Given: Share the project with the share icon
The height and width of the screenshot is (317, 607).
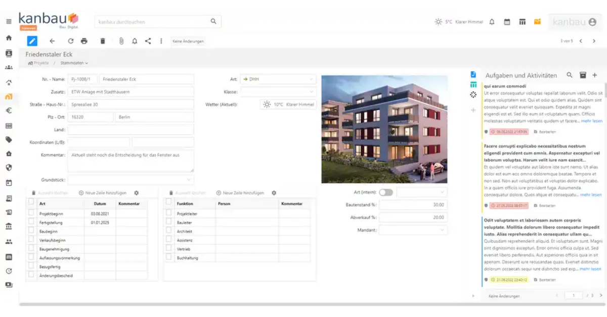Looking at the screenshot, I should pos(148,41).
